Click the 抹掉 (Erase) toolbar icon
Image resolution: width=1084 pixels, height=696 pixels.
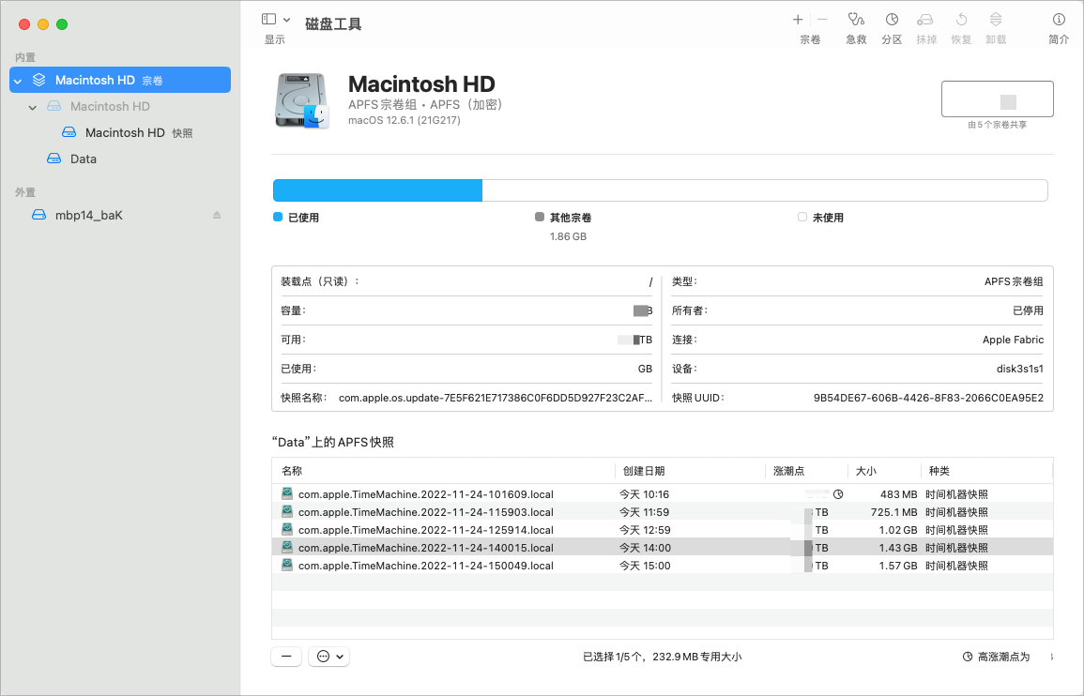click(x=925, y=20)
